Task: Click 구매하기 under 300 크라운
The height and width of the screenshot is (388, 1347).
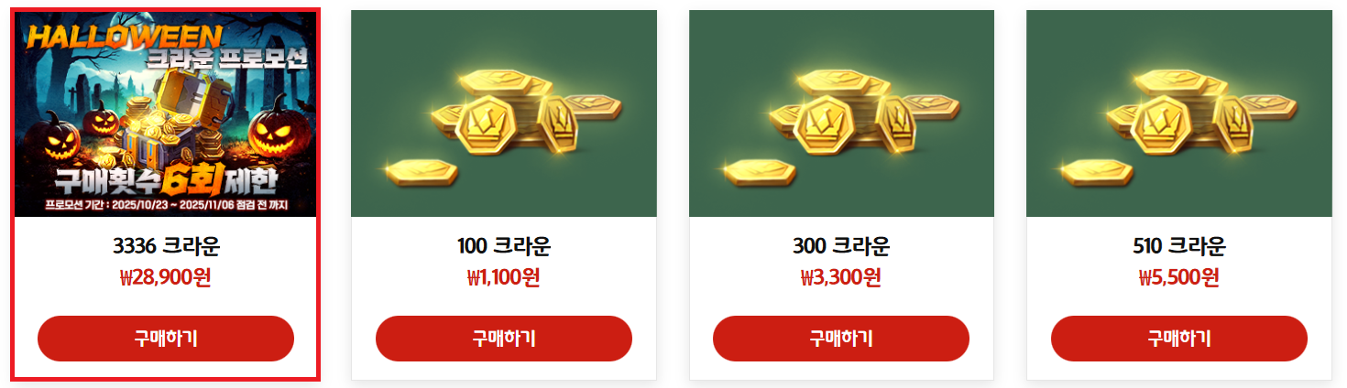Action: [x=841, y=339]
